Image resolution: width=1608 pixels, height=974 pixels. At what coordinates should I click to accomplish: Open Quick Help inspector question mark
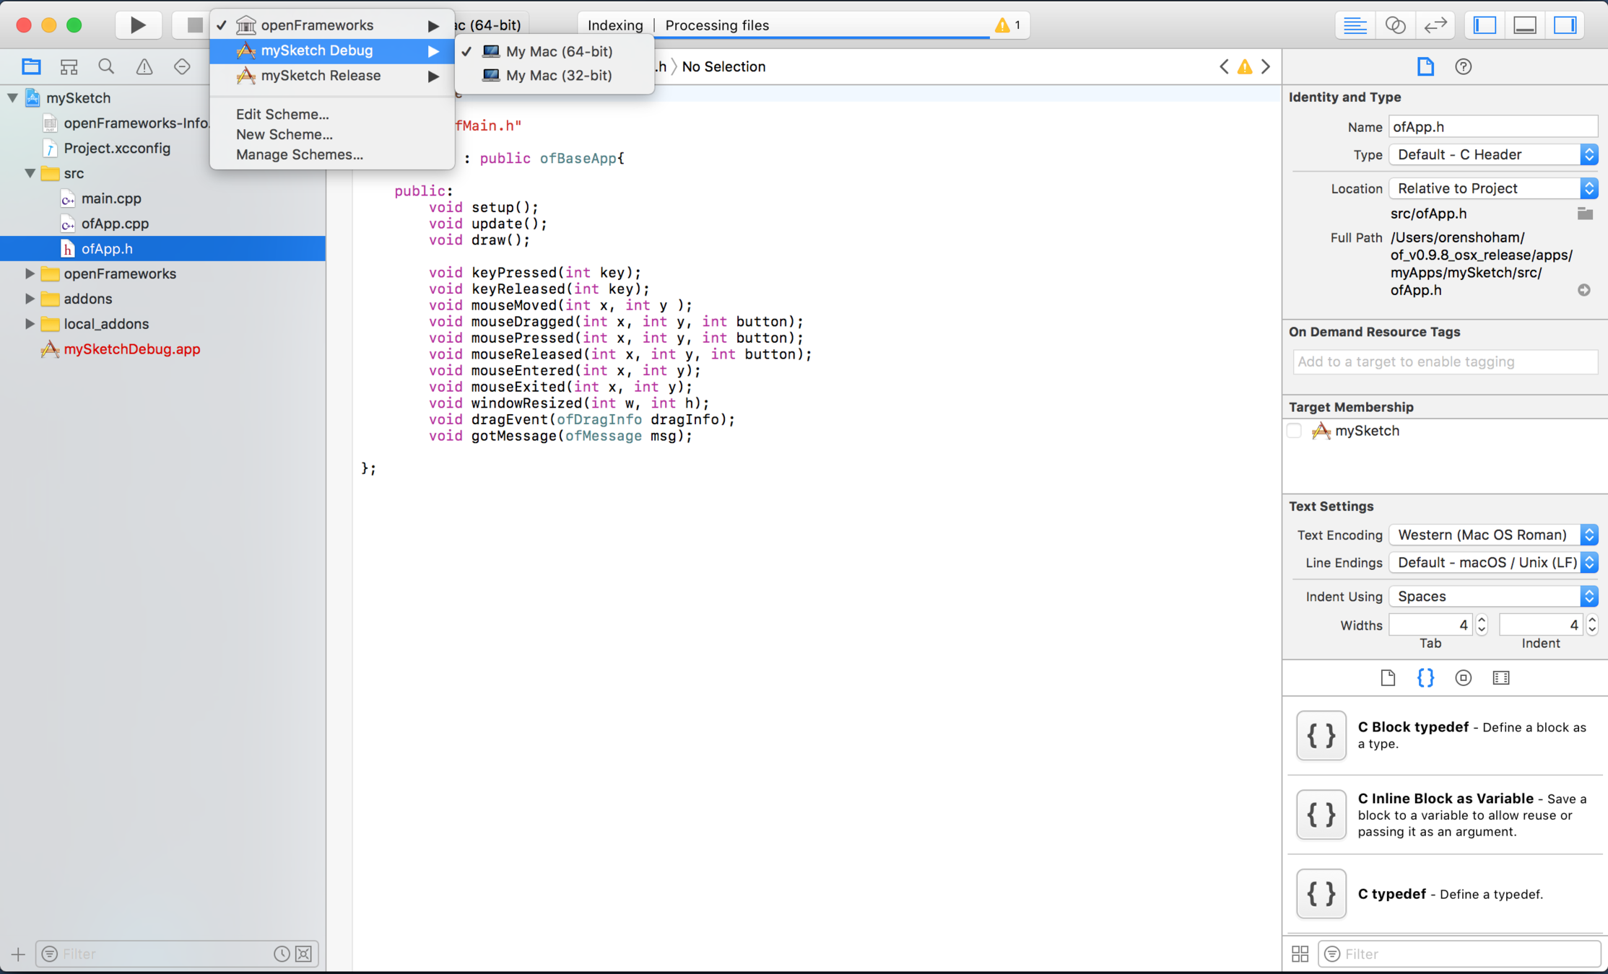tap(1463, 67)
